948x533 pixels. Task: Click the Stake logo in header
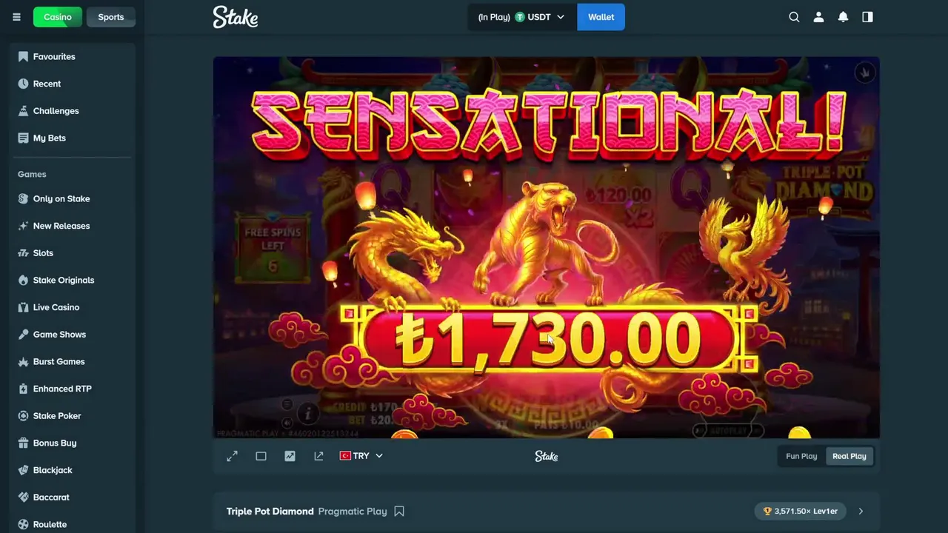(236, 17)
